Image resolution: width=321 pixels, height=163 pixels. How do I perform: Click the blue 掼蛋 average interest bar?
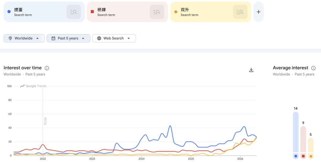296,135
